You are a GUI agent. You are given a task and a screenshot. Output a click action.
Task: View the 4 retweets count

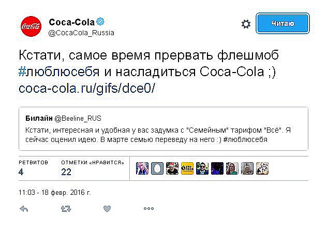(21, 172)
